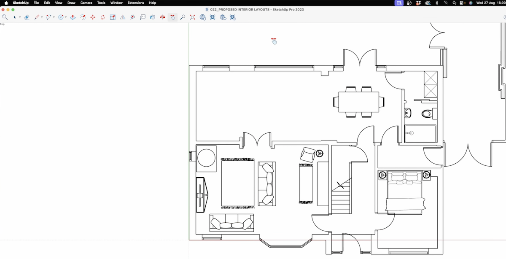Click the date and time display
The width and height of the screenshot is (506, 259).
point(490,3)
